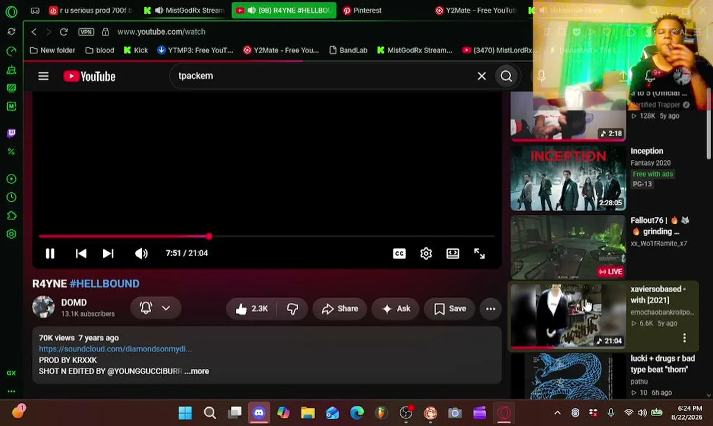Viewport: 713px width, 426px height.
Task: Show hidden system tray icons
Action: click(x=557, y=413)
